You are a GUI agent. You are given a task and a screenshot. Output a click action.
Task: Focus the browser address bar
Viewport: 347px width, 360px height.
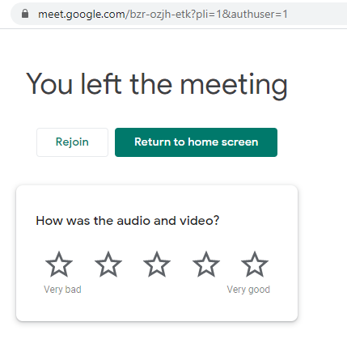point(179,14)
